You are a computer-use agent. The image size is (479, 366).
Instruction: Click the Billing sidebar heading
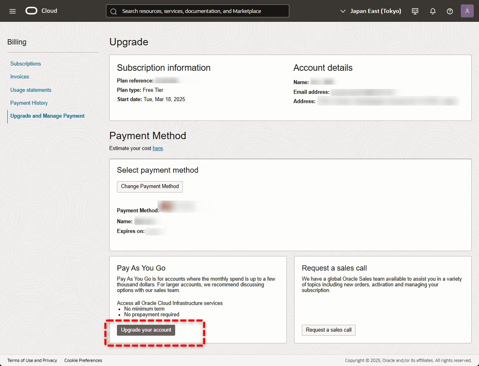[17, 42]
